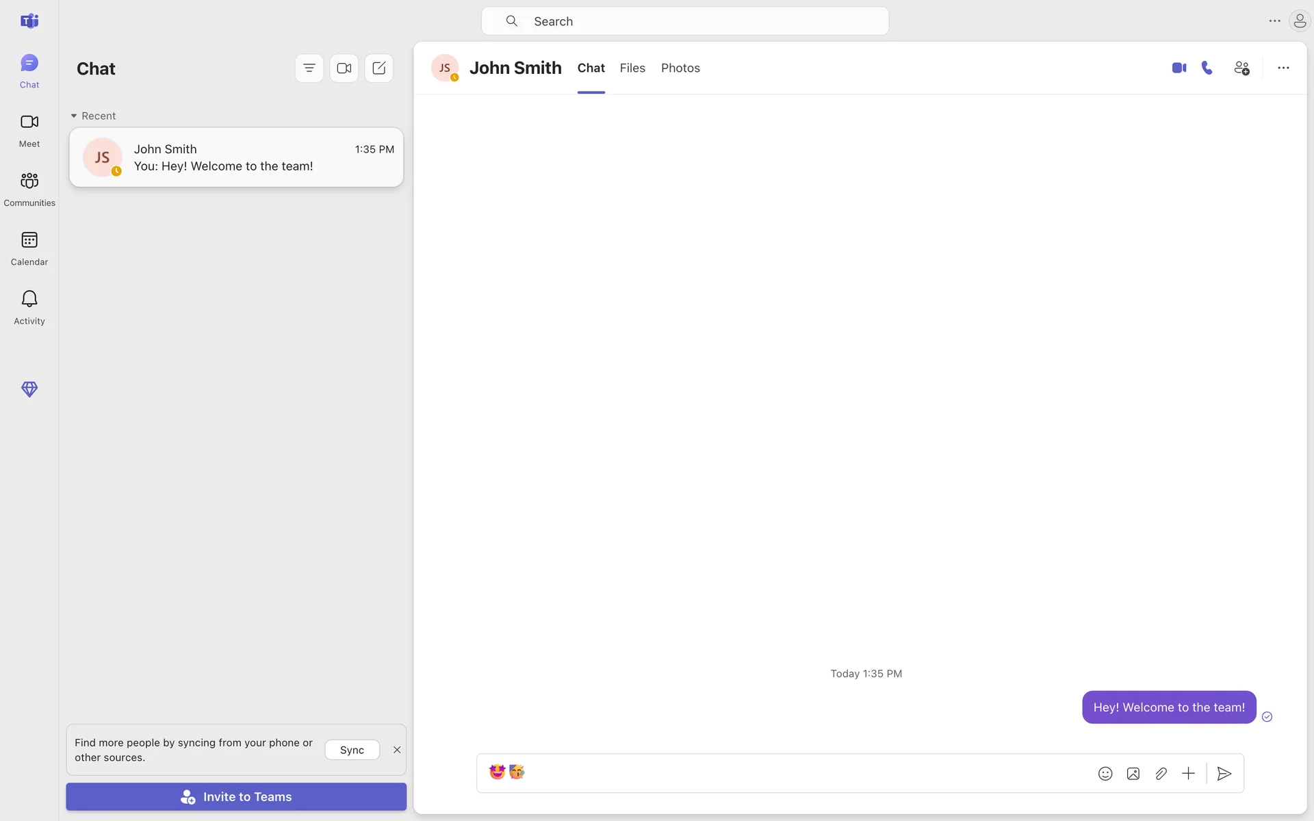Click the Invite to Teams button
The width and height of the screenshot is (1314, 821).
pos(236,796)
